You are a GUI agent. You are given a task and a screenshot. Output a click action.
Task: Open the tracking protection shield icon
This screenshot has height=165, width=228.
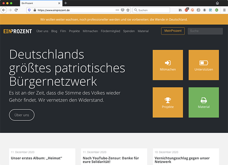pos(29,10)
